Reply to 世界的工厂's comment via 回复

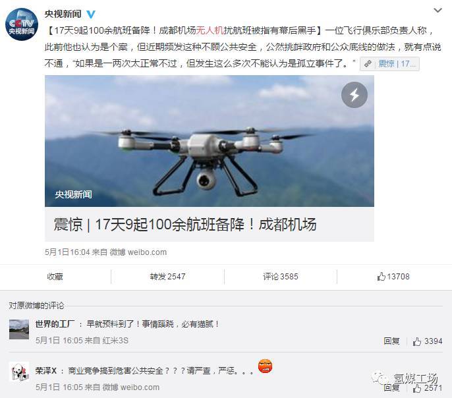391,341
